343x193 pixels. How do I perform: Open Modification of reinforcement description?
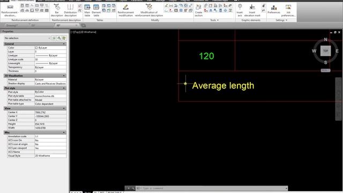[149, 10]
